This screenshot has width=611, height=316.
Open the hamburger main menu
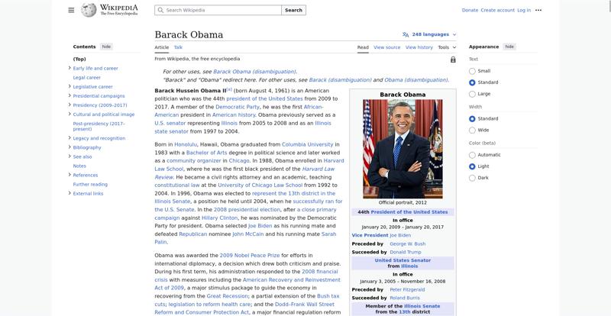pyautogui.click(x=71, y=10)
